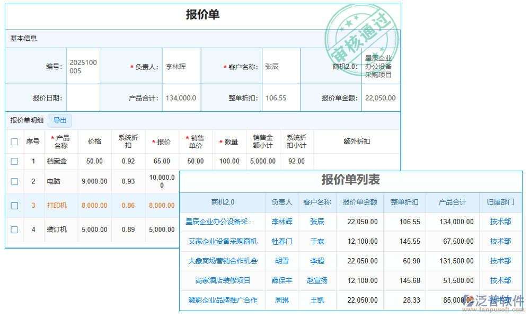Screen dimensions: 530x318
Task: 点击客户张辰链接
Action: 317,222
